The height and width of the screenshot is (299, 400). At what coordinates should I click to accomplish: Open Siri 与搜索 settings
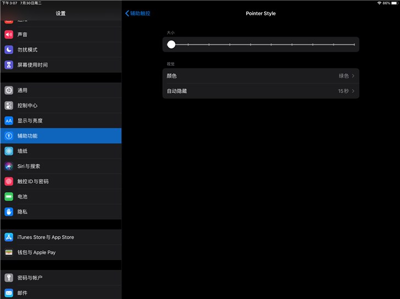click(60, 166)
